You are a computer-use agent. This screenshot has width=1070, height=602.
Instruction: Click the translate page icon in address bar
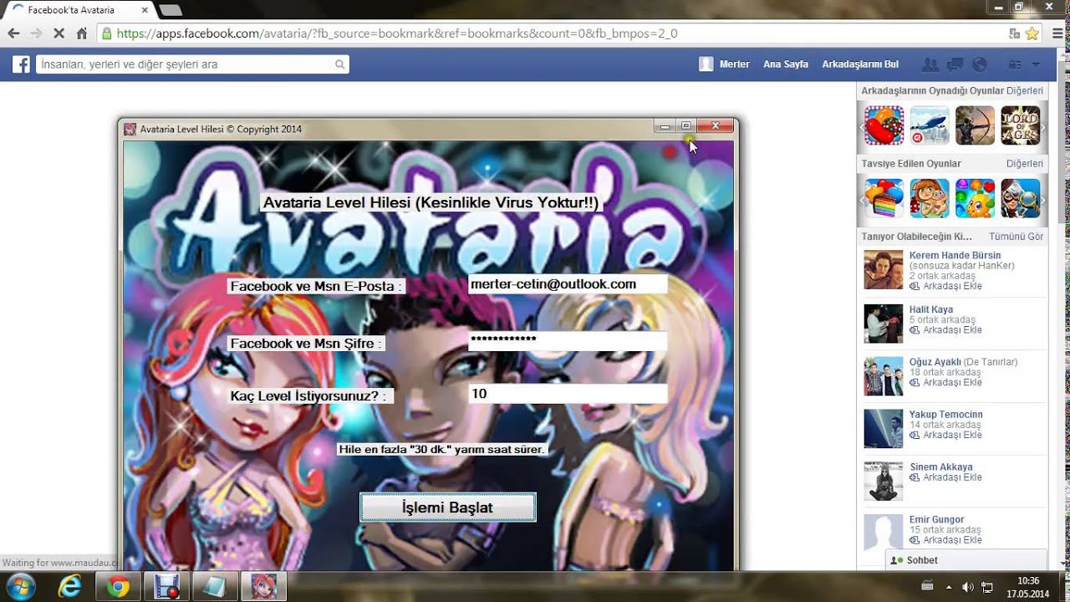click(1014, 33)
